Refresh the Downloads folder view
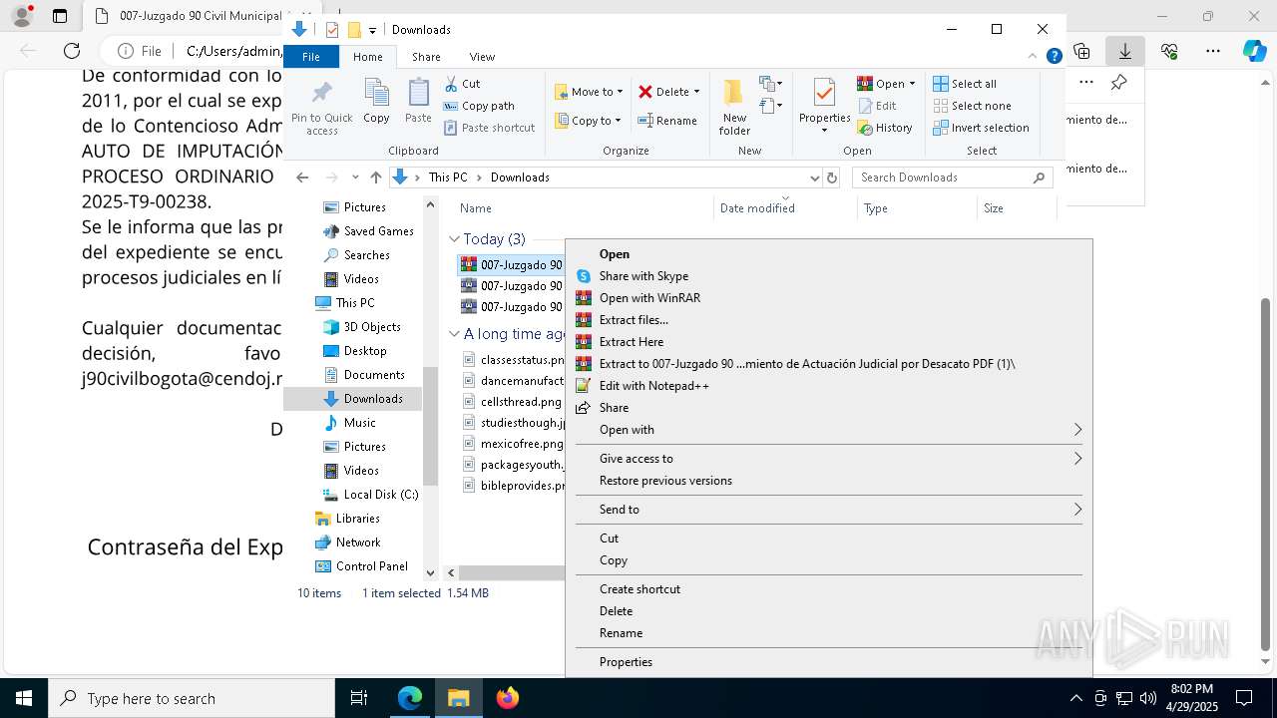 (832, 178)
